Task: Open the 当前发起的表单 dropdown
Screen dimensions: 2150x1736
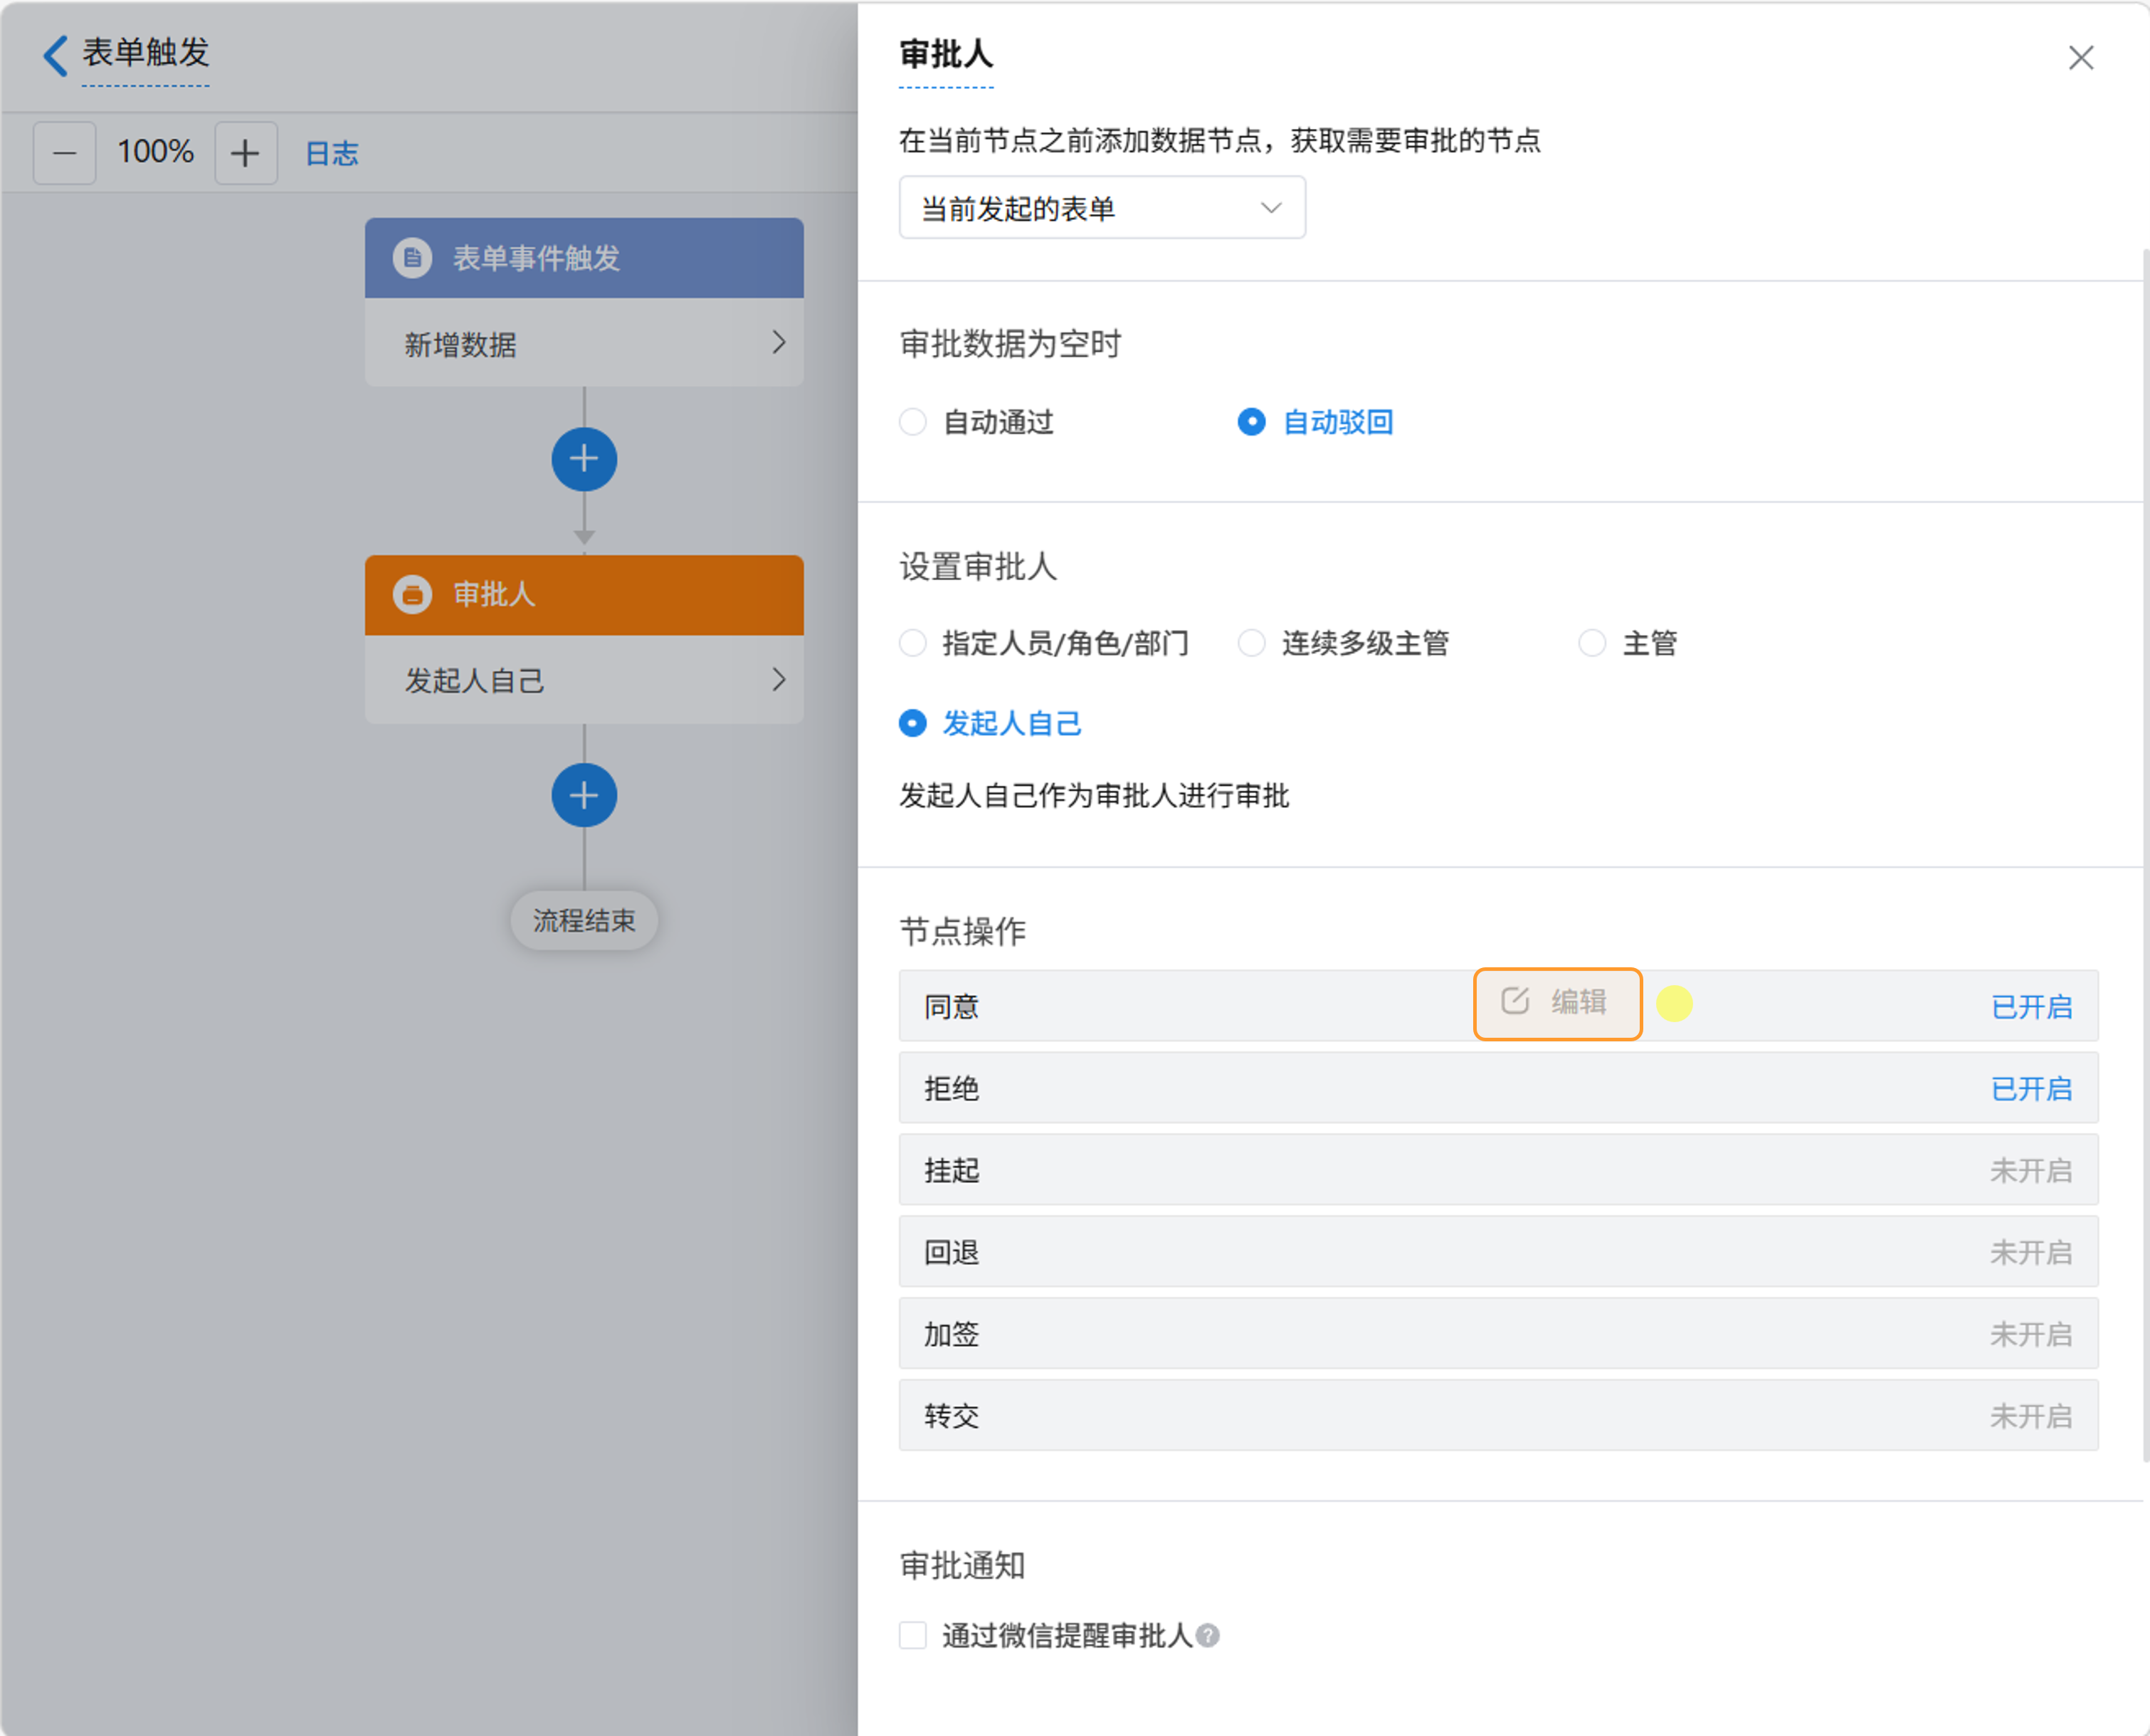Action: pyautogui.click(x=1101, y=208)
